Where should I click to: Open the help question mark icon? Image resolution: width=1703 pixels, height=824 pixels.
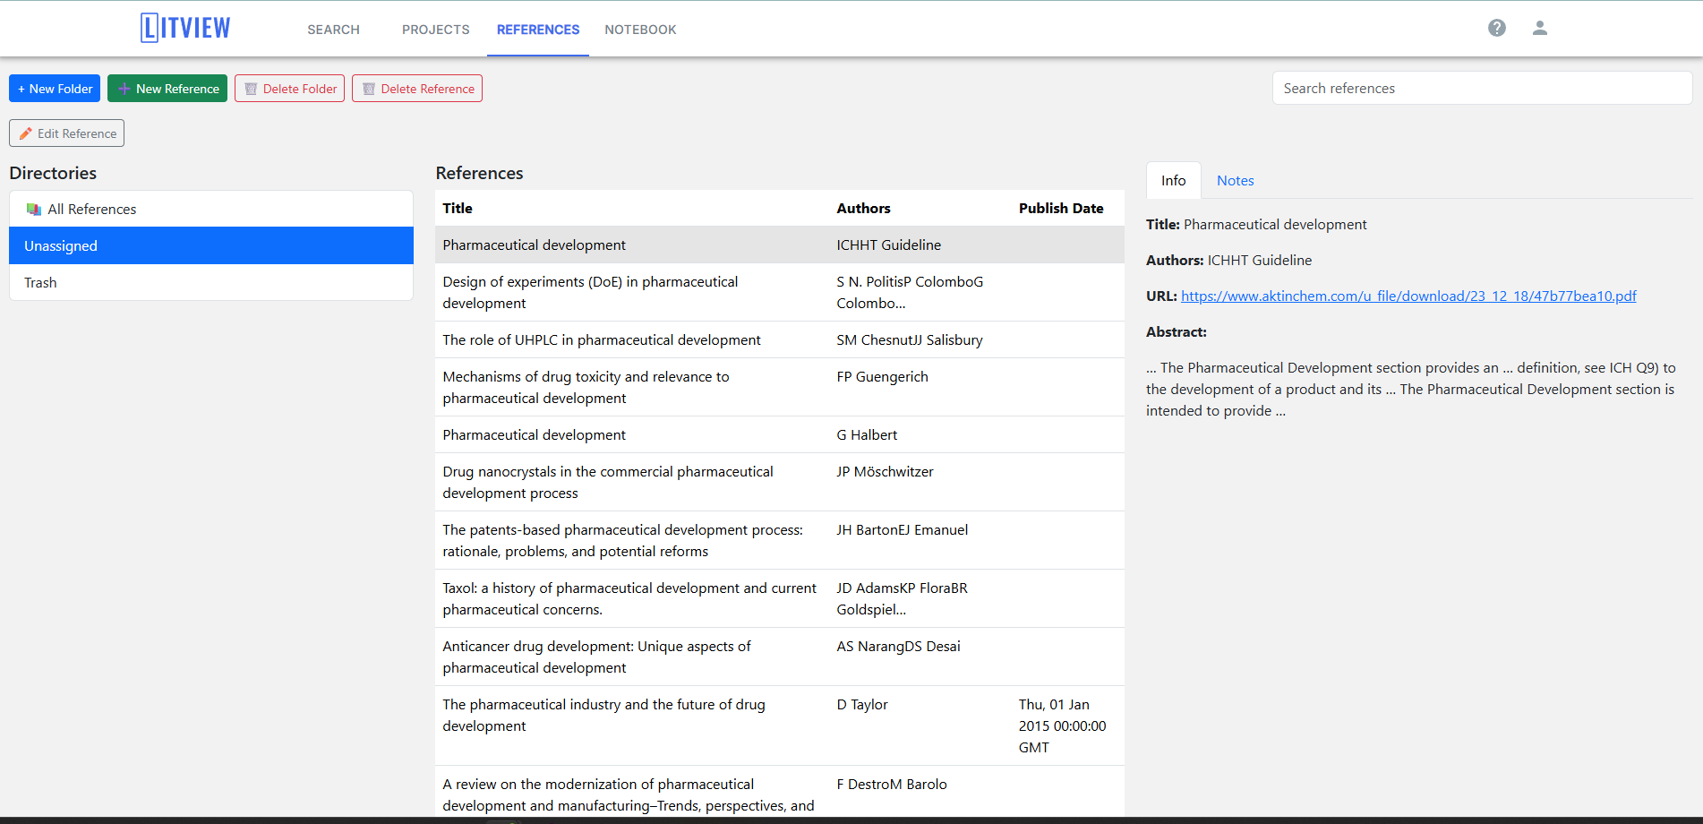click(x=1496, y=28)
